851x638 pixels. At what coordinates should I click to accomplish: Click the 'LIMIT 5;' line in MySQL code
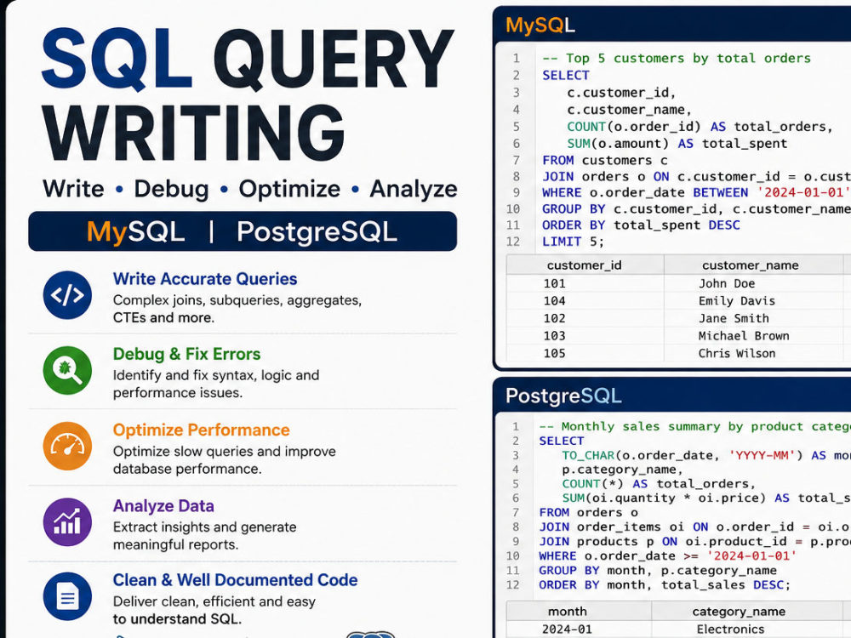[x=573, y=242]
